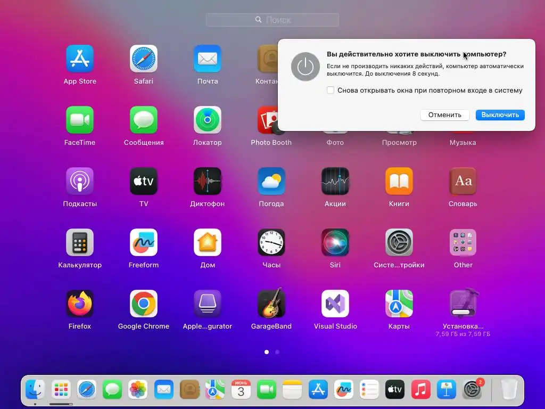Launch Visual Studio
The height and width of the screenshot is (409, 545).
point(335,303)
